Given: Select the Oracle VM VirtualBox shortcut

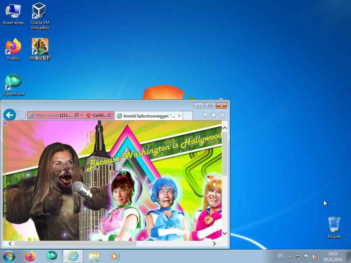Looking at the screenshot, I should coord(40,16).
